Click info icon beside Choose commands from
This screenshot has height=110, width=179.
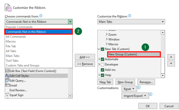tap(41, 16)
